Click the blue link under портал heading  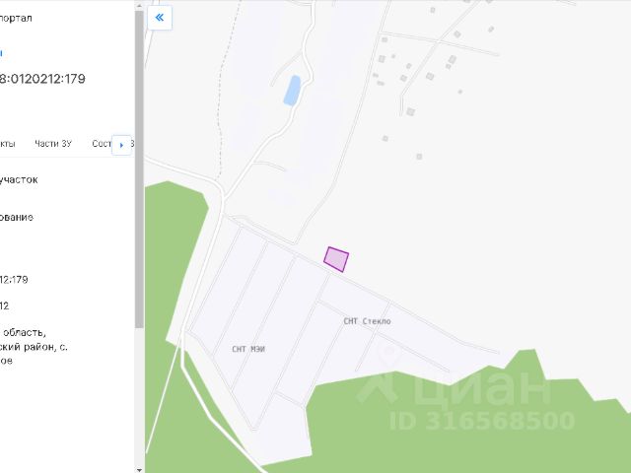point(1,52)
